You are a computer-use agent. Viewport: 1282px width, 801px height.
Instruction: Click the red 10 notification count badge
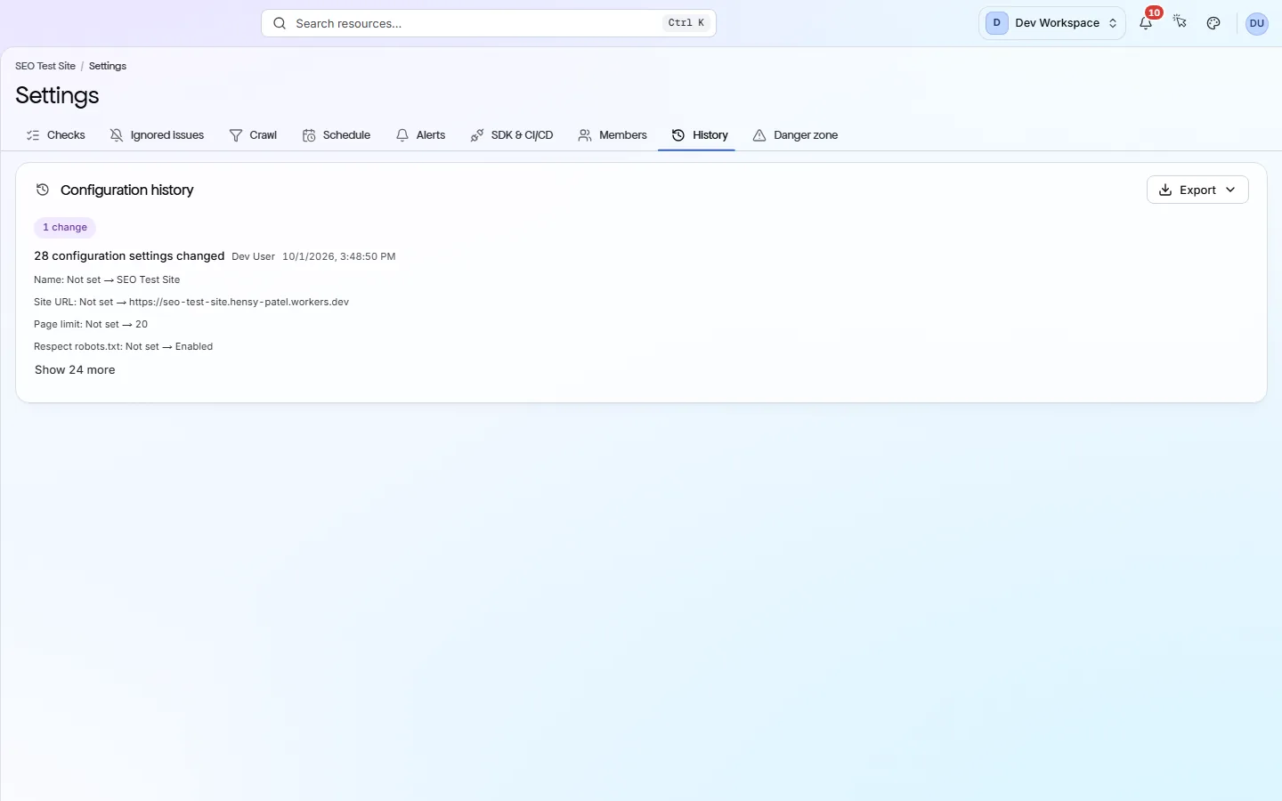click(1155, 12)
